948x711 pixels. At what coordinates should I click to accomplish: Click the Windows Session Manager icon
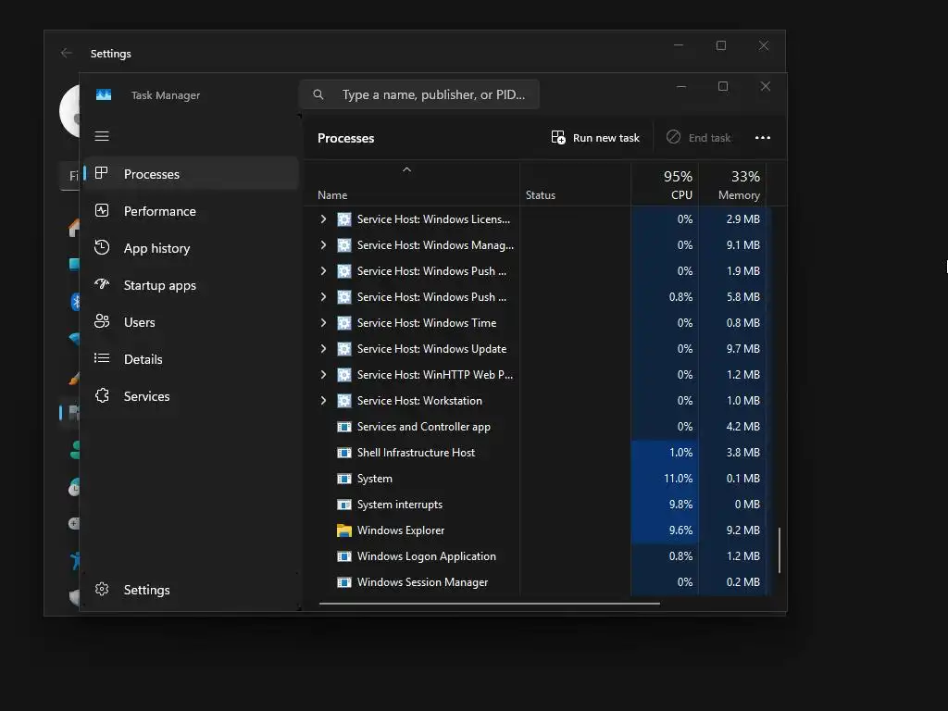click(x=344, y=582)
